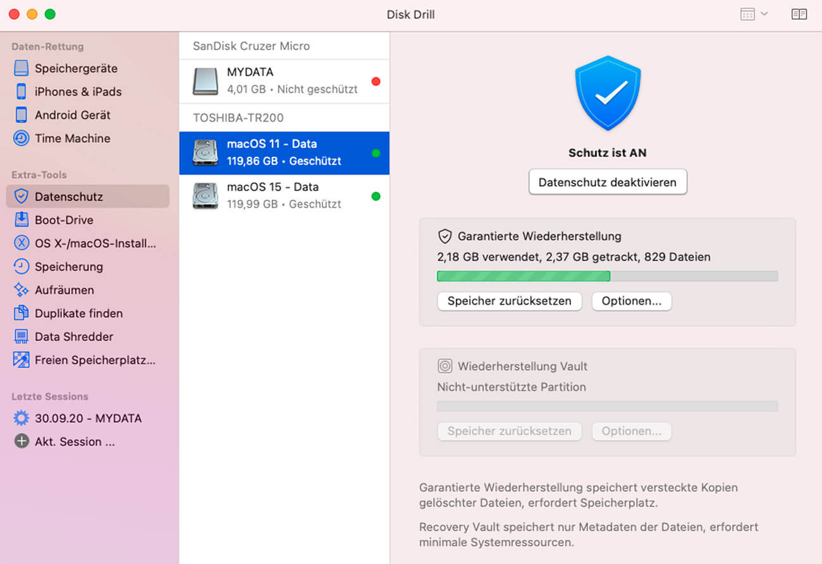822x564 pixels.
Task: Click the Garantierte Wiederherstellung speichert description
Action: [x=579, y=496]
